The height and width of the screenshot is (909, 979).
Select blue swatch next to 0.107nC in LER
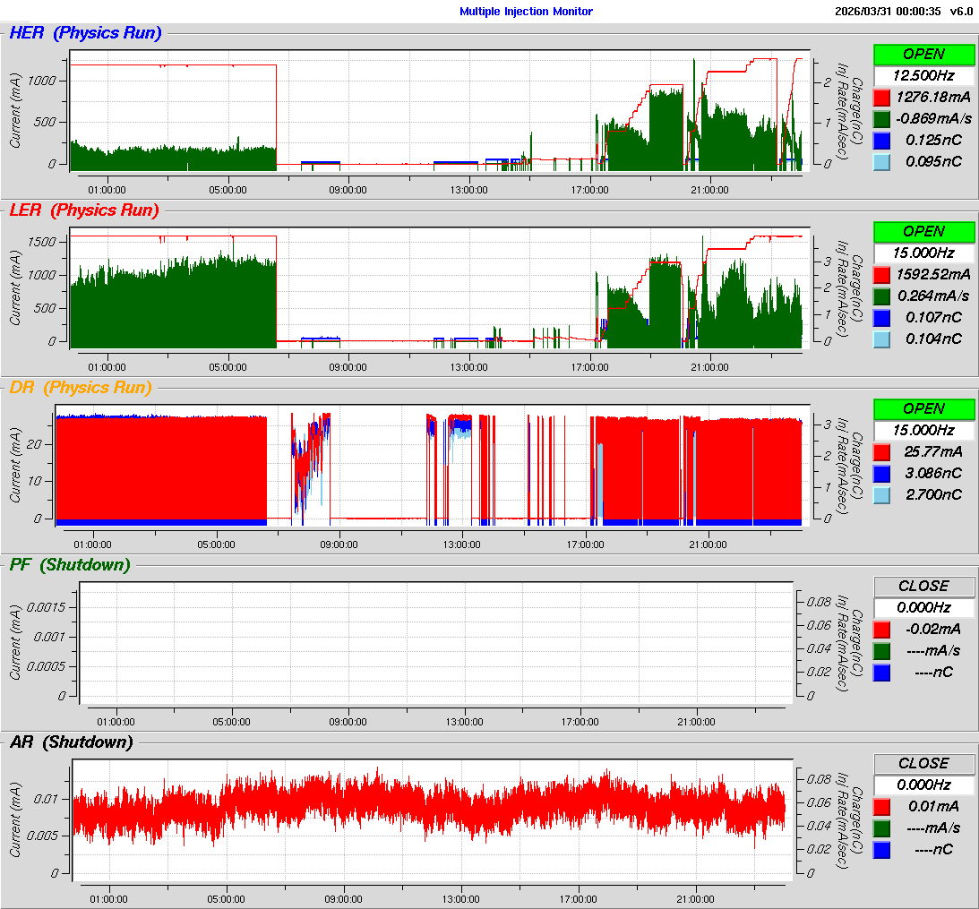click(882, 317)
